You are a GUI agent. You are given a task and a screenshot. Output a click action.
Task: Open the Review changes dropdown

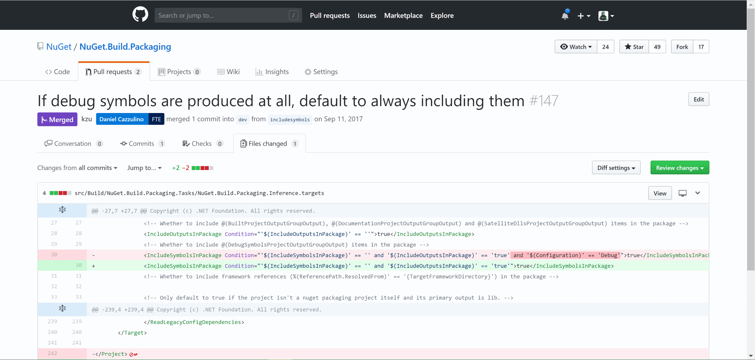pos(680,168)
